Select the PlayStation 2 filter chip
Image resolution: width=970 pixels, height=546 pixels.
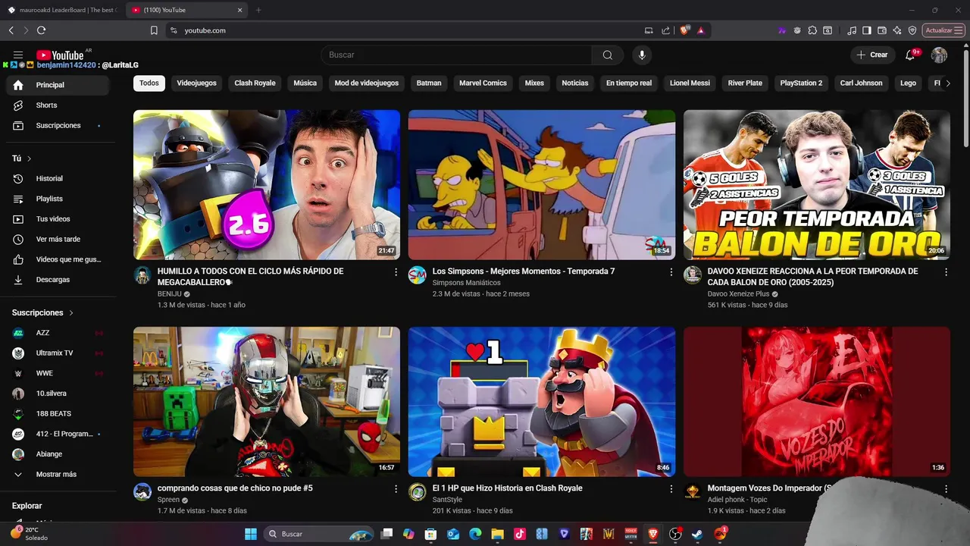click(801, 83)
